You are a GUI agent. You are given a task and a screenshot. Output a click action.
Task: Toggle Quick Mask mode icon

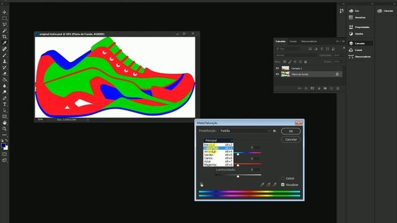click(4, 154)
